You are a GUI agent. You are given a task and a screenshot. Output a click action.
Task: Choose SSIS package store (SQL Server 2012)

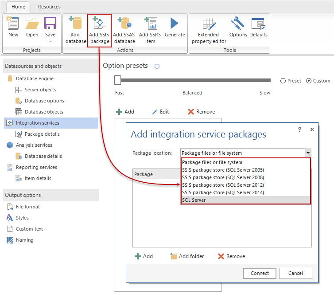coord(245,185)
